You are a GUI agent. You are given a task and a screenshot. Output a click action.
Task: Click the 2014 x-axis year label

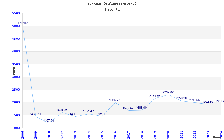[x=89, y=135]
